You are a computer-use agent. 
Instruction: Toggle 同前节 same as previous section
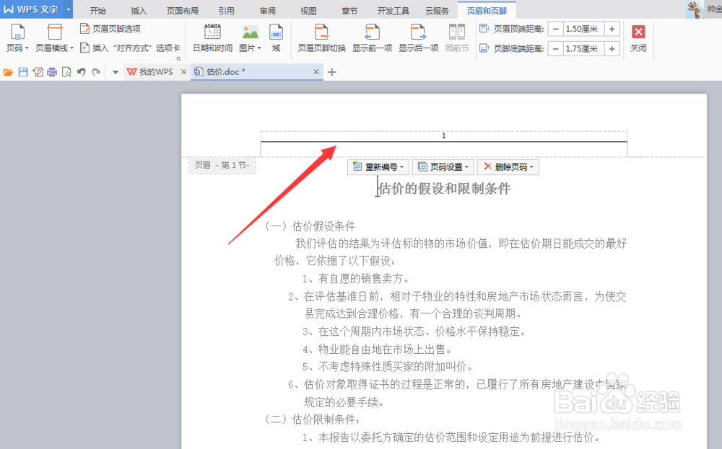(x=457, y=38)
